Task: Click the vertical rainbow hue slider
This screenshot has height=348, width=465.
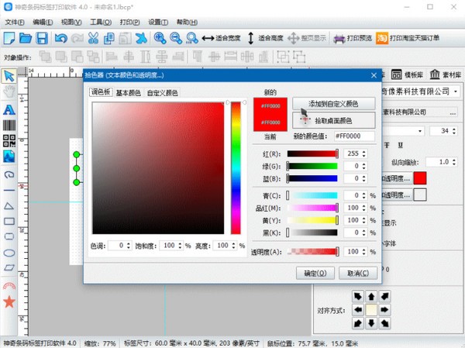Action: (236, 168)
